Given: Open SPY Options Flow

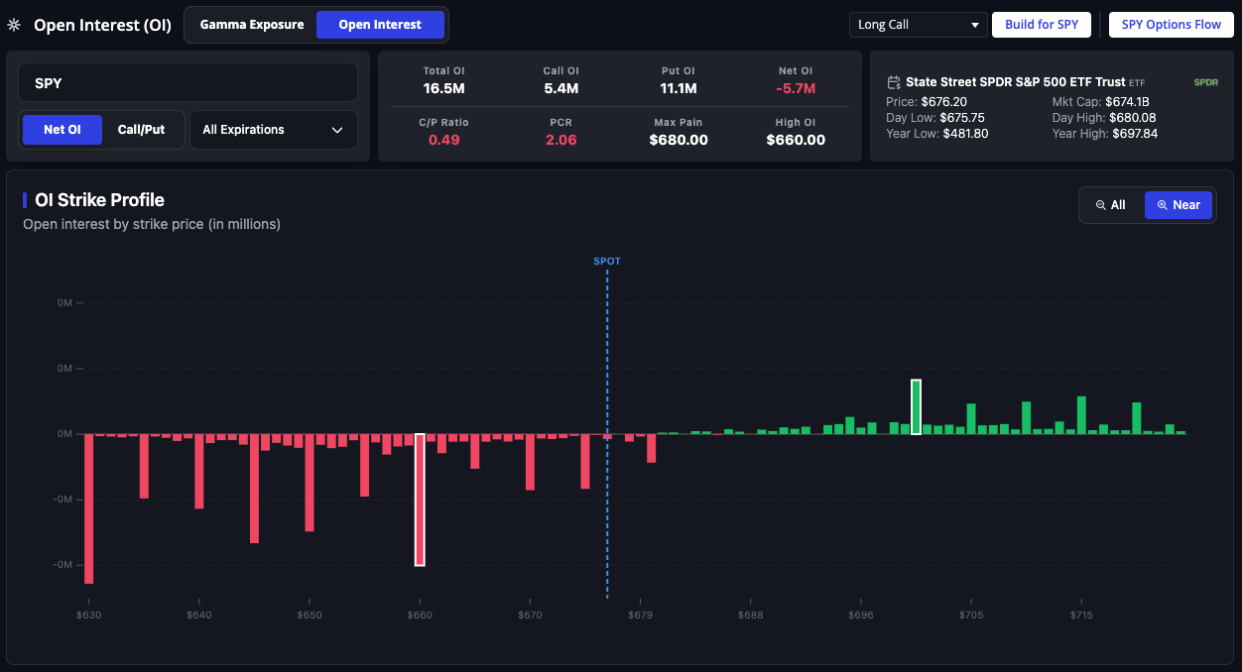Looking at the screenshot, I should (1171, 24).
